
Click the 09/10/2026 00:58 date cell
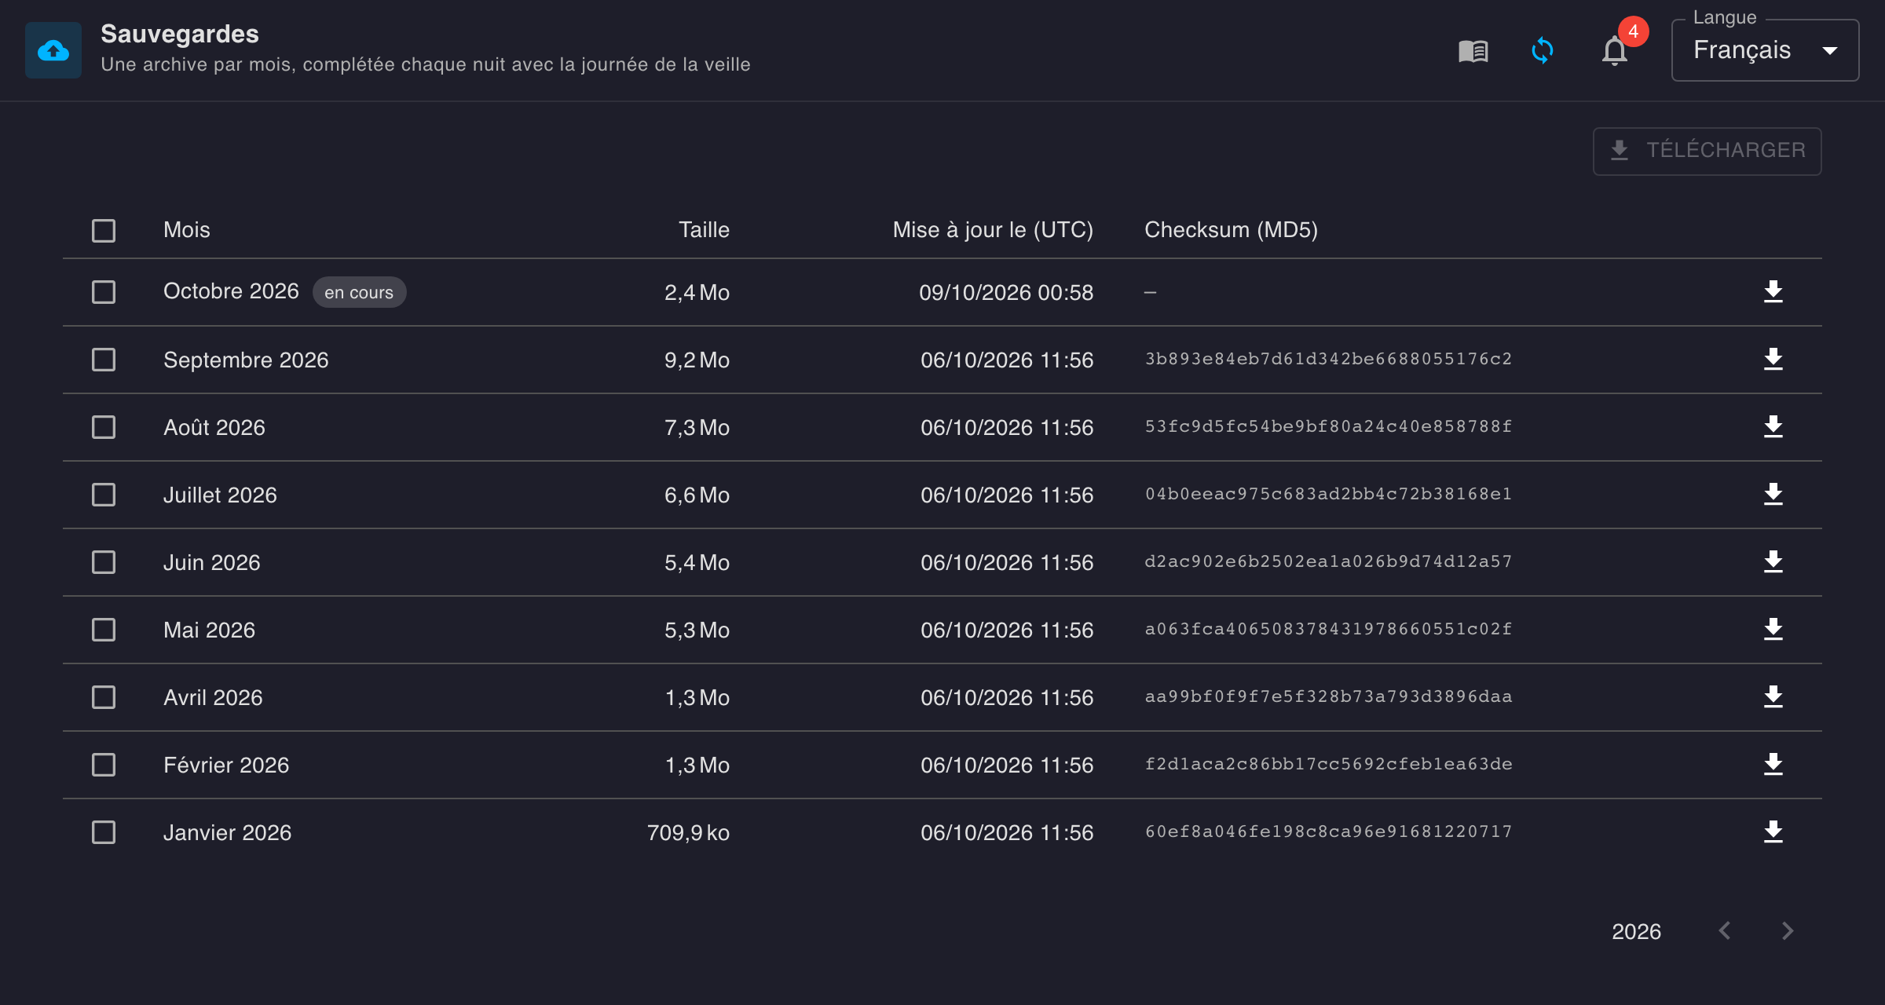[x=1006, y=292]
